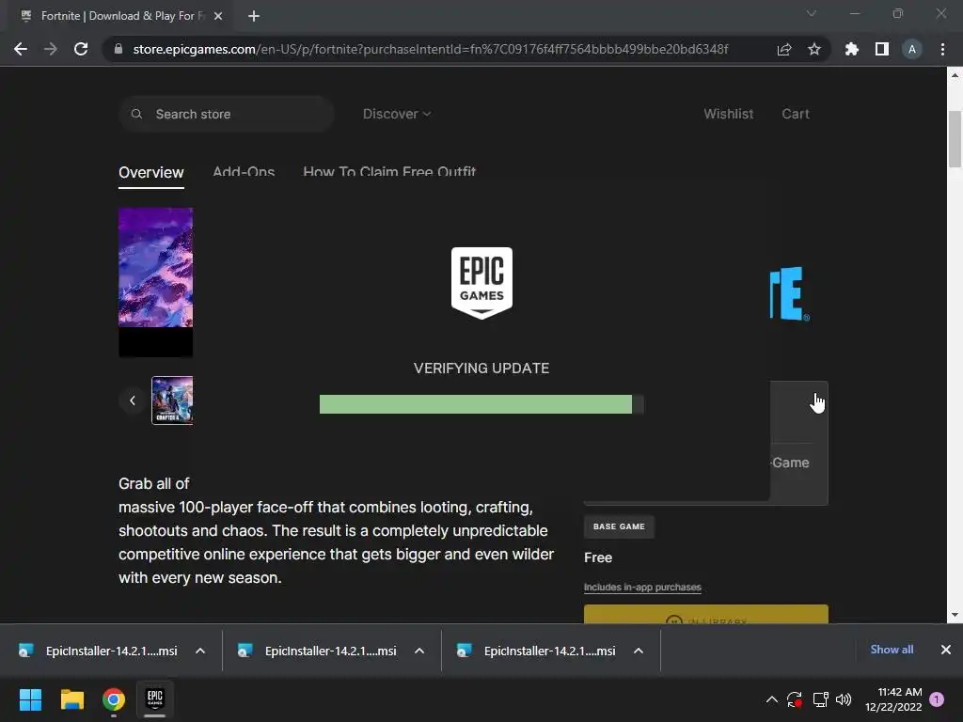Image resolution: width=963 pixels, height=722 pixels.
Task: Open the notification badge
Action: click(x=937, y=699)
